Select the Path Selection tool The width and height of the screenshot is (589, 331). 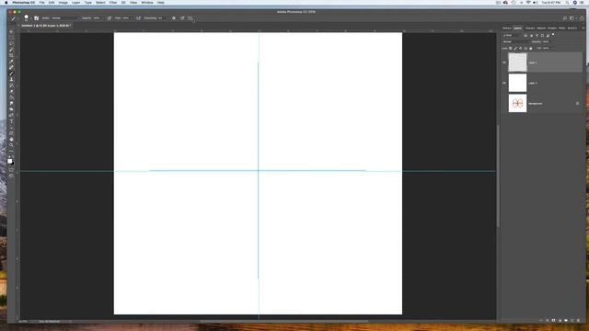point(11,127)
